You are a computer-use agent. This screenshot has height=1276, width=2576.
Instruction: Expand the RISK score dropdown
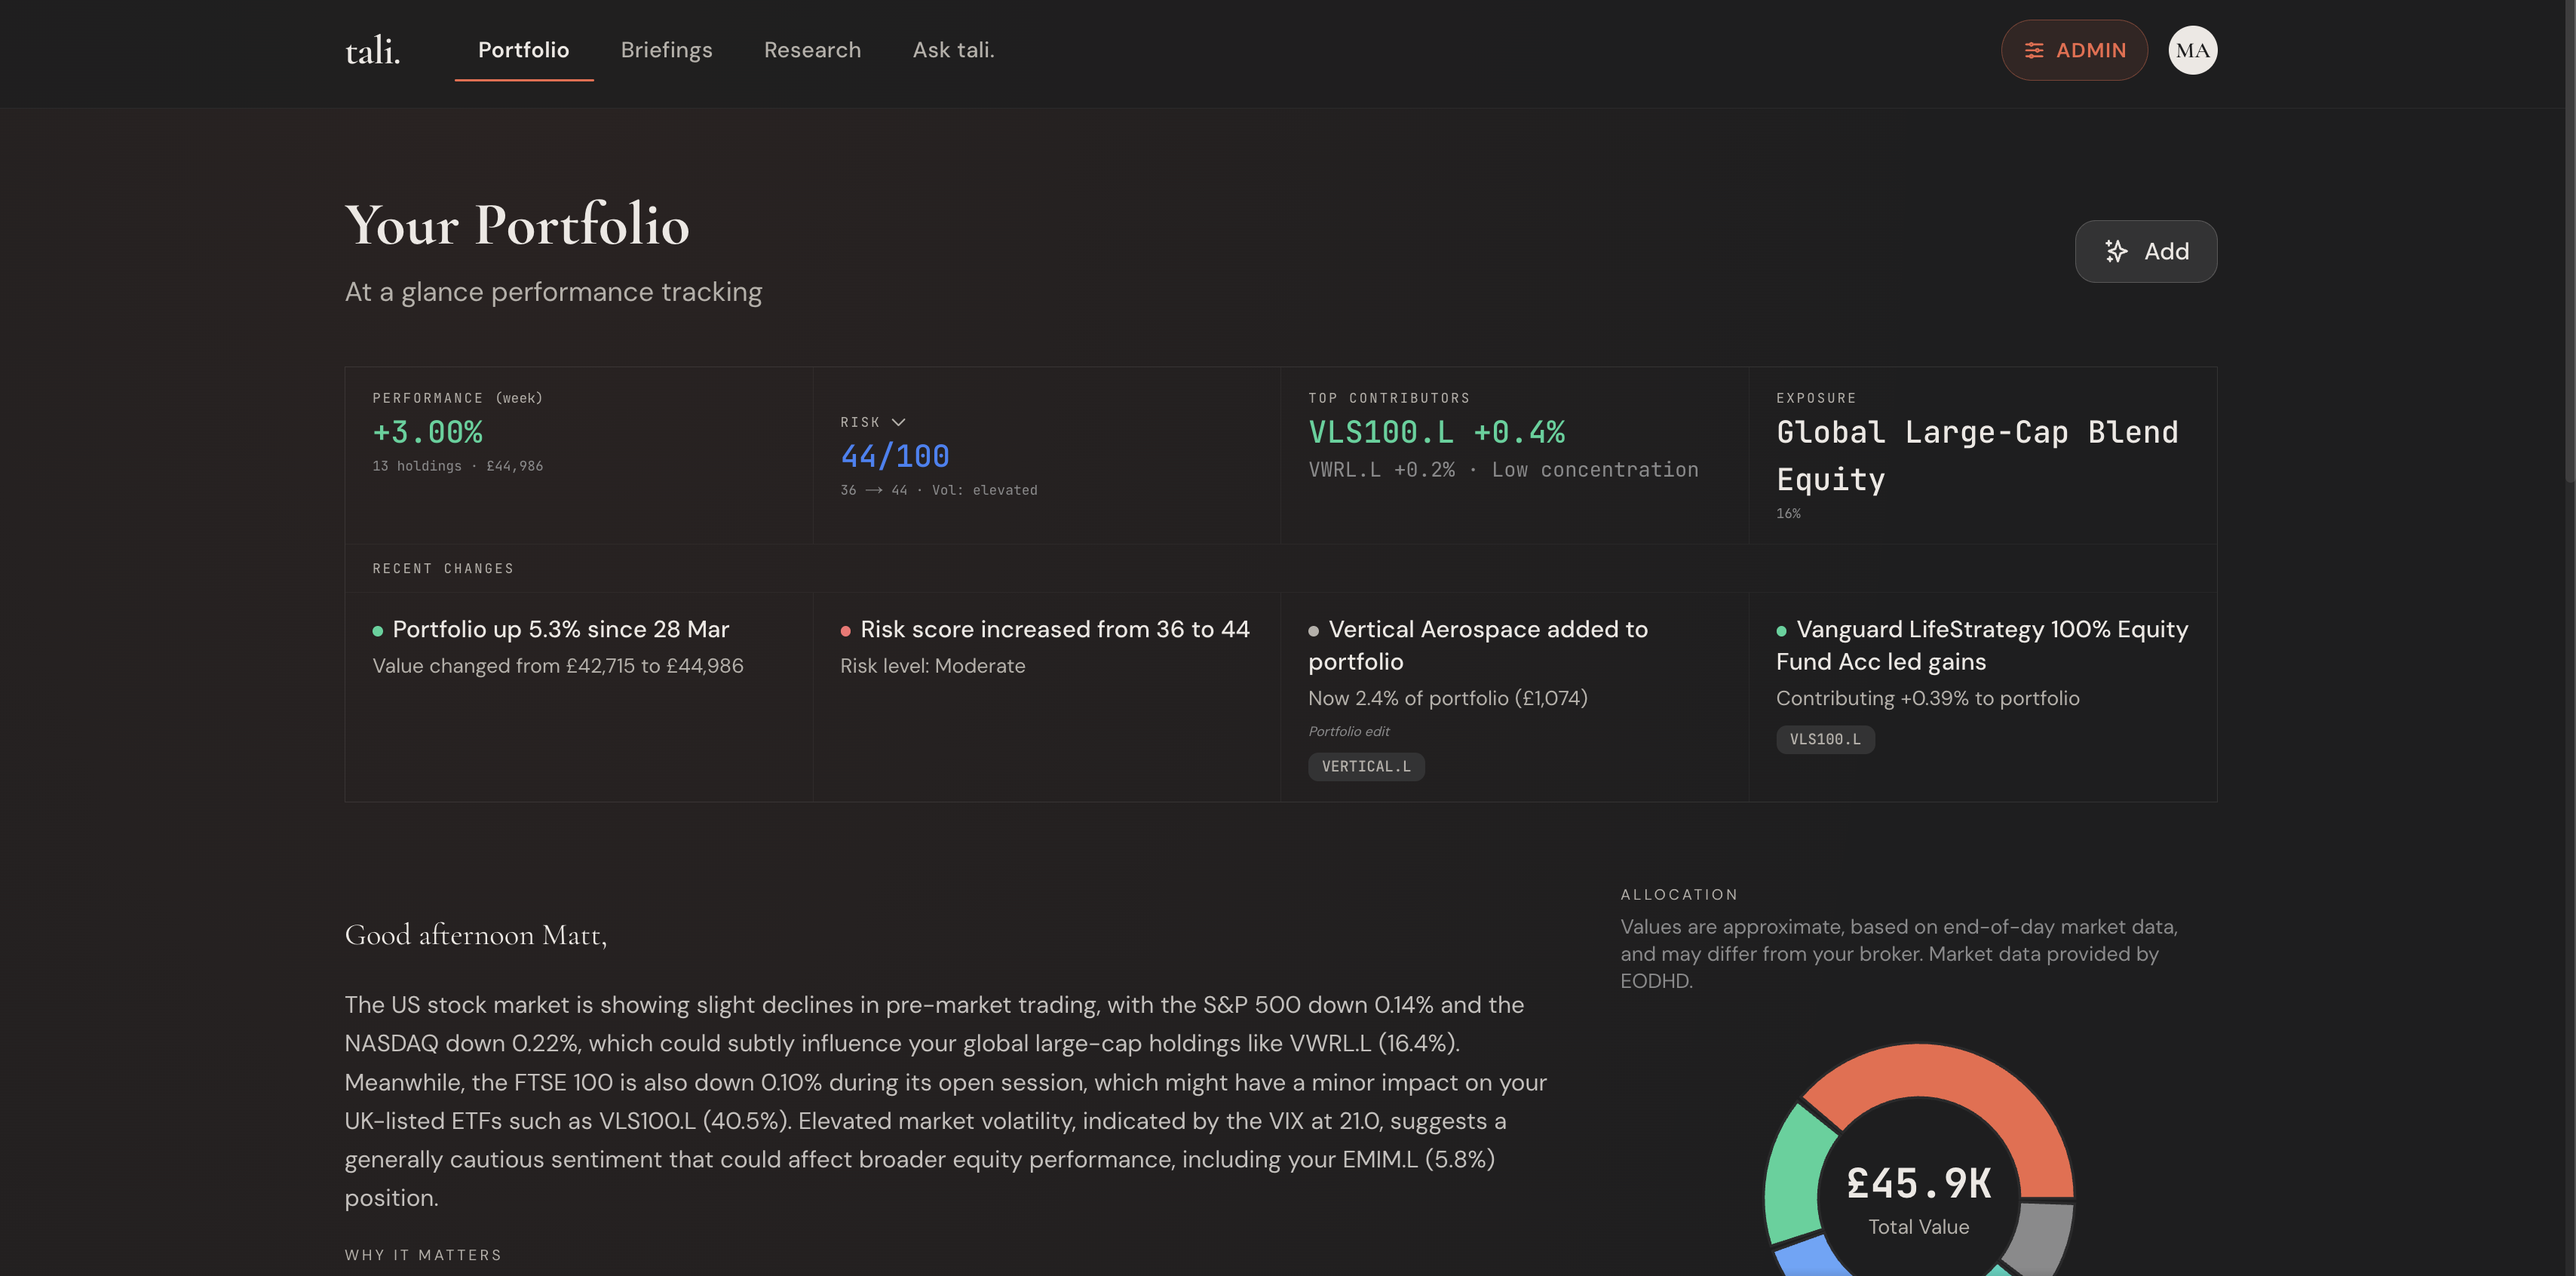(897, 421)
